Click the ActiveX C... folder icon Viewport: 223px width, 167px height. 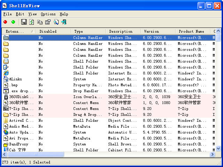6,120
